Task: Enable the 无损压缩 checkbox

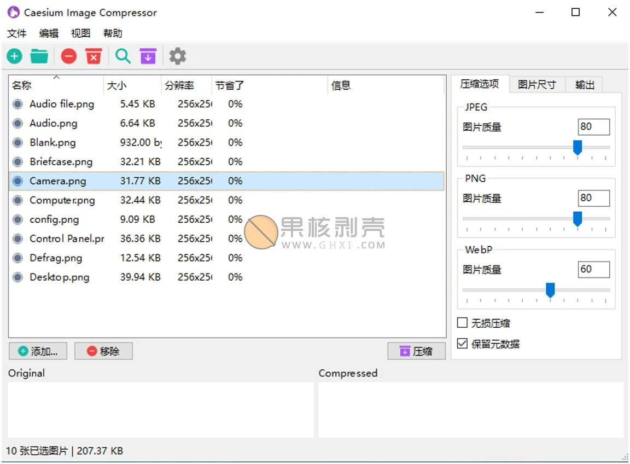Action: pos(462,323)
